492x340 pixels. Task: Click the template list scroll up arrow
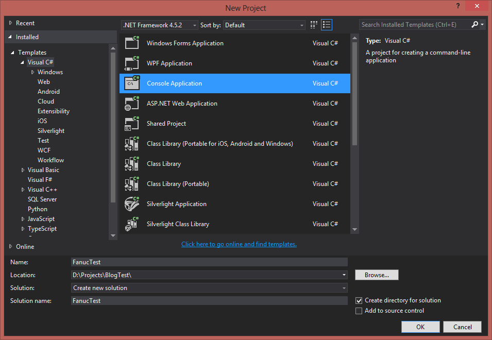[x=354, y=38]
